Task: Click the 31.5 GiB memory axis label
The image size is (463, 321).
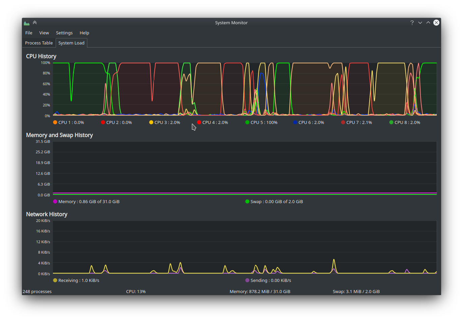Action: [43, 141]
